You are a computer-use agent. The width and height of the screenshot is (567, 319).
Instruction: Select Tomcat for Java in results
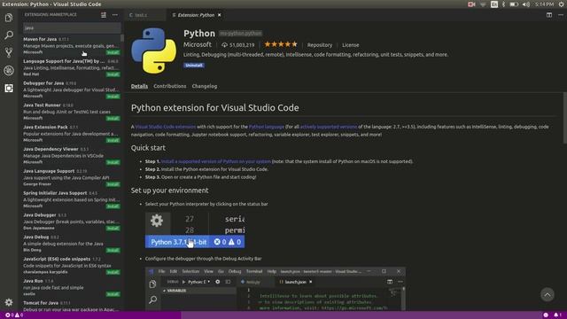coord(71,306)
